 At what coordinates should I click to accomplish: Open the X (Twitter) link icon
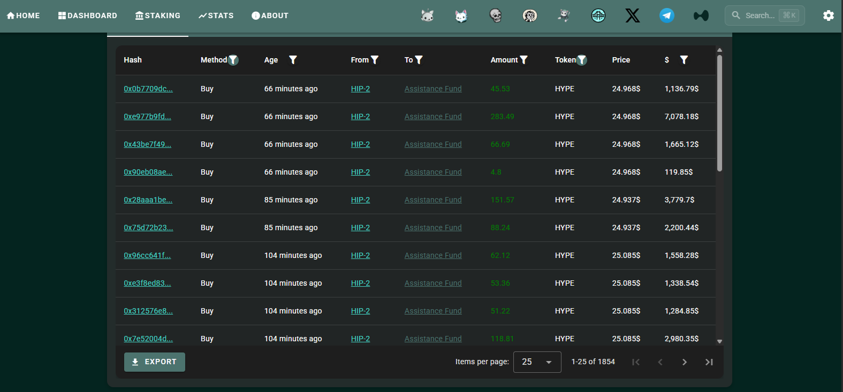pyautogui.click(x=633, y=16)
